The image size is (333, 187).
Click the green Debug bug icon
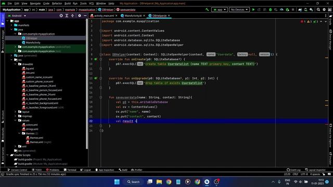click(271, 9)
